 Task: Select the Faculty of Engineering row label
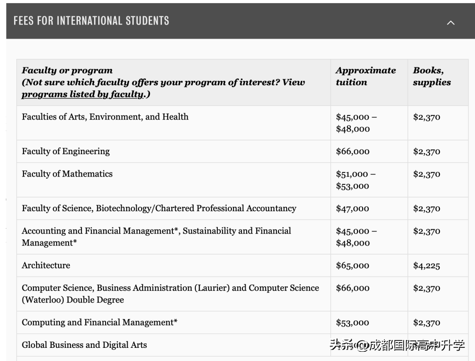tap(66, 152)
